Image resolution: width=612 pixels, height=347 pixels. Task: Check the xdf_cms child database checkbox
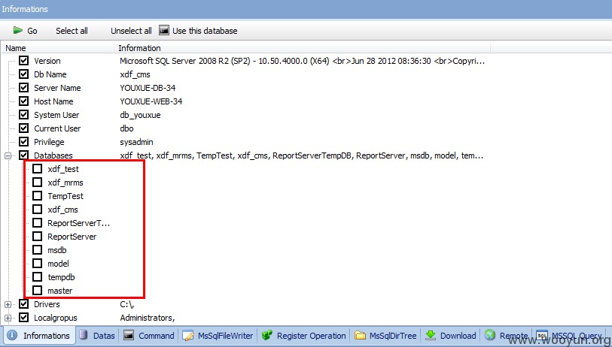pyautogui.click(x=38, y=209)
